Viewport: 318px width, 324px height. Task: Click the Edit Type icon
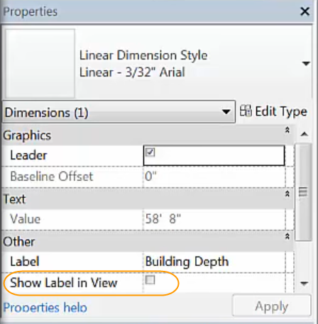click(246, 111)
